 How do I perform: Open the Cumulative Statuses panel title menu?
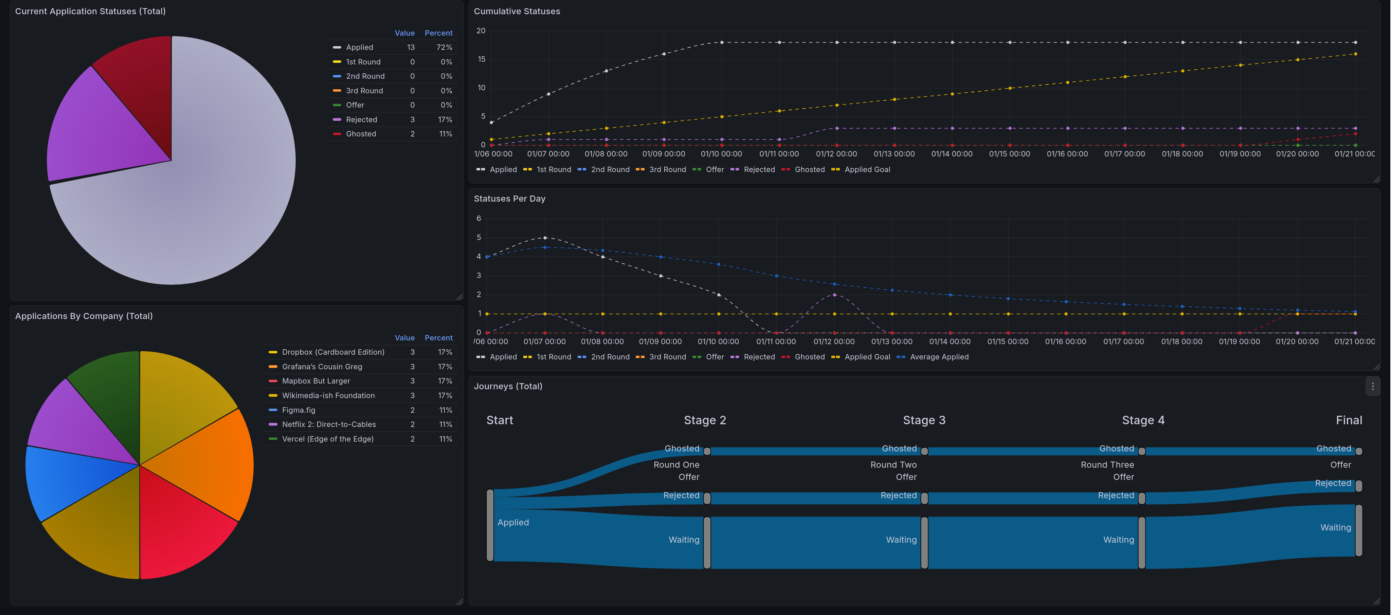tap(516, 11)
